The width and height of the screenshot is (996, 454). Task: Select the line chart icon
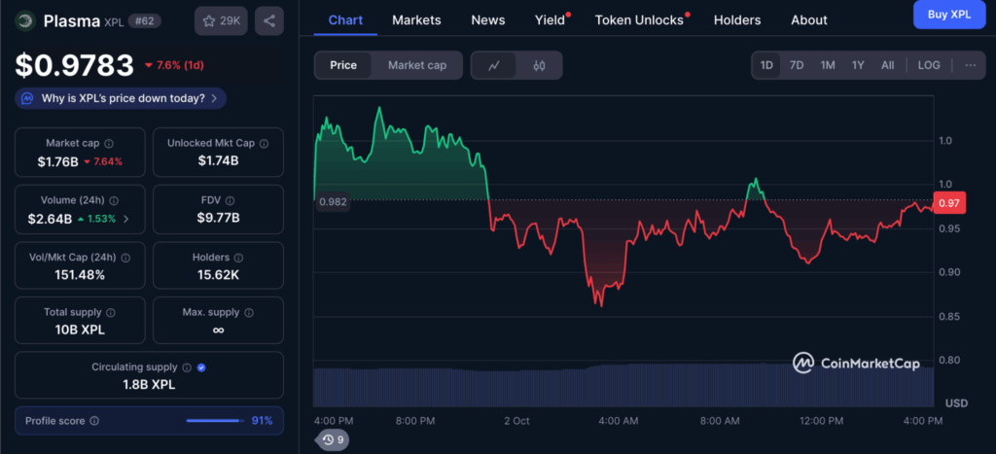point(494,65)
